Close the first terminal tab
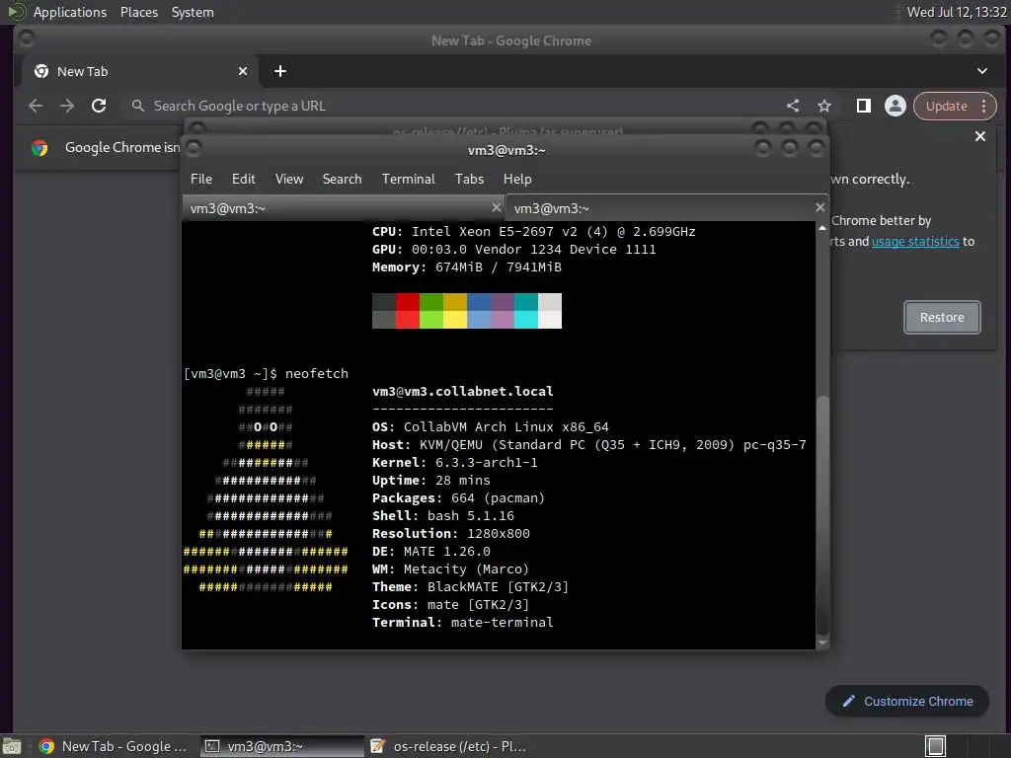Screen dimensions: 1011x758 point(496,207)
